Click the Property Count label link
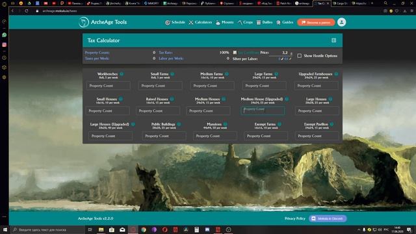Screen dimensions: 416x234 coord(97,53)
